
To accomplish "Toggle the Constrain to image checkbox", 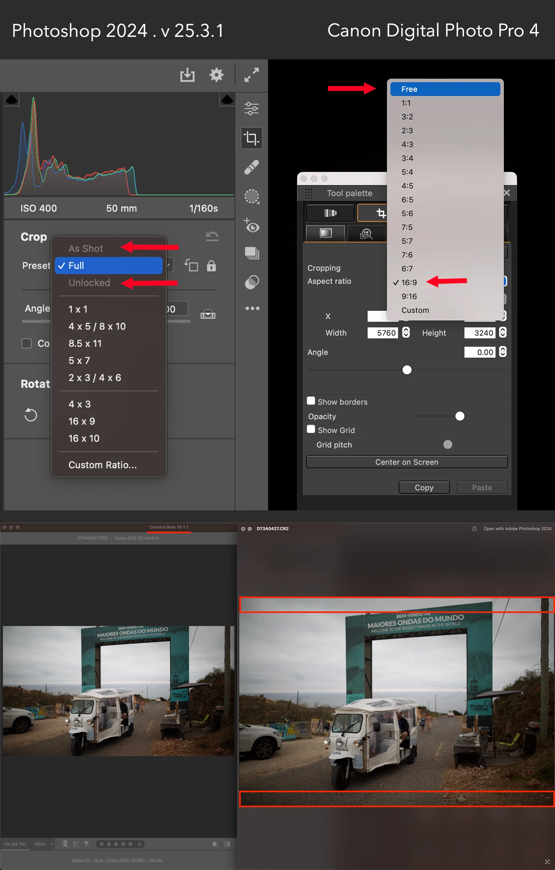I will [x=27, y=343].
